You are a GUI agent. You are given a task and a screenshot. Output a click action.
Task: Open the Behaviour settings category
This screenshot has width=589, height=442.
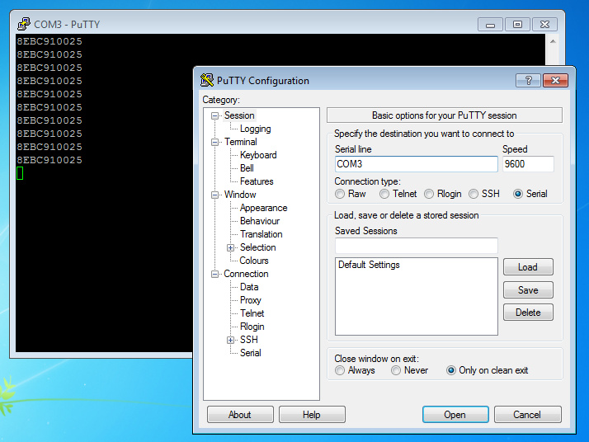[x=260, y=221]
